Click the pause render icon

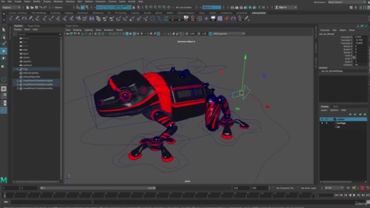264,8
